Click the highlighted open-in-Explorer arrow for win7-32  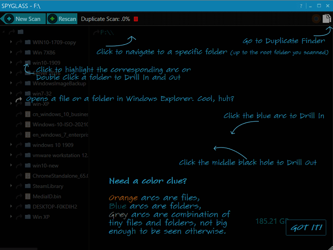coord(18,100)
